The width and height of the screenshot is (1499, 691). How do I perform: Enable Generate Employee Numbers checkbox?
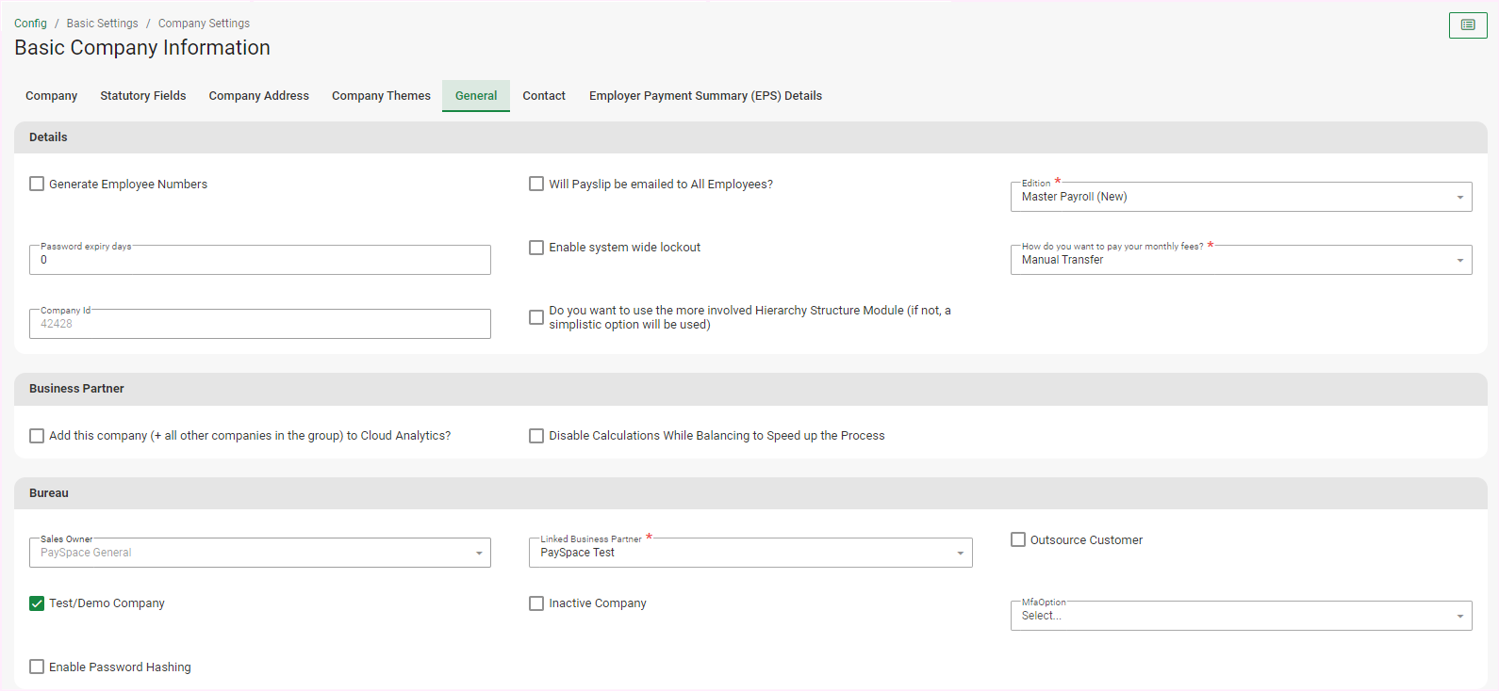[x=37, y=185]
